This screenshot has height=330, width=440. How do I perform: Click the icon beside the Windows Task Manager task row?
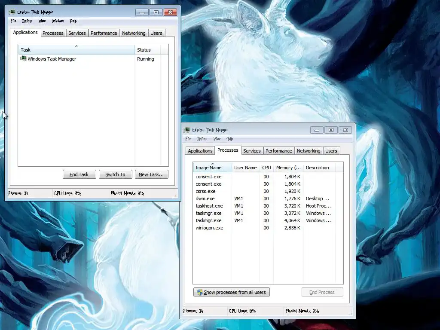click(x=23, y=58)
